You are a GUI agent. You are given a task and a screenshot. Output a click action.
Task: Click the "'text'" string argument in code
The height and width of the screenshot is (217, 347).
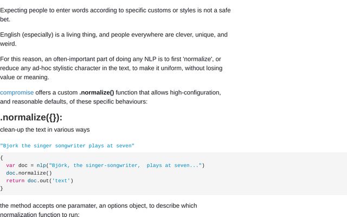pos(61,181)
